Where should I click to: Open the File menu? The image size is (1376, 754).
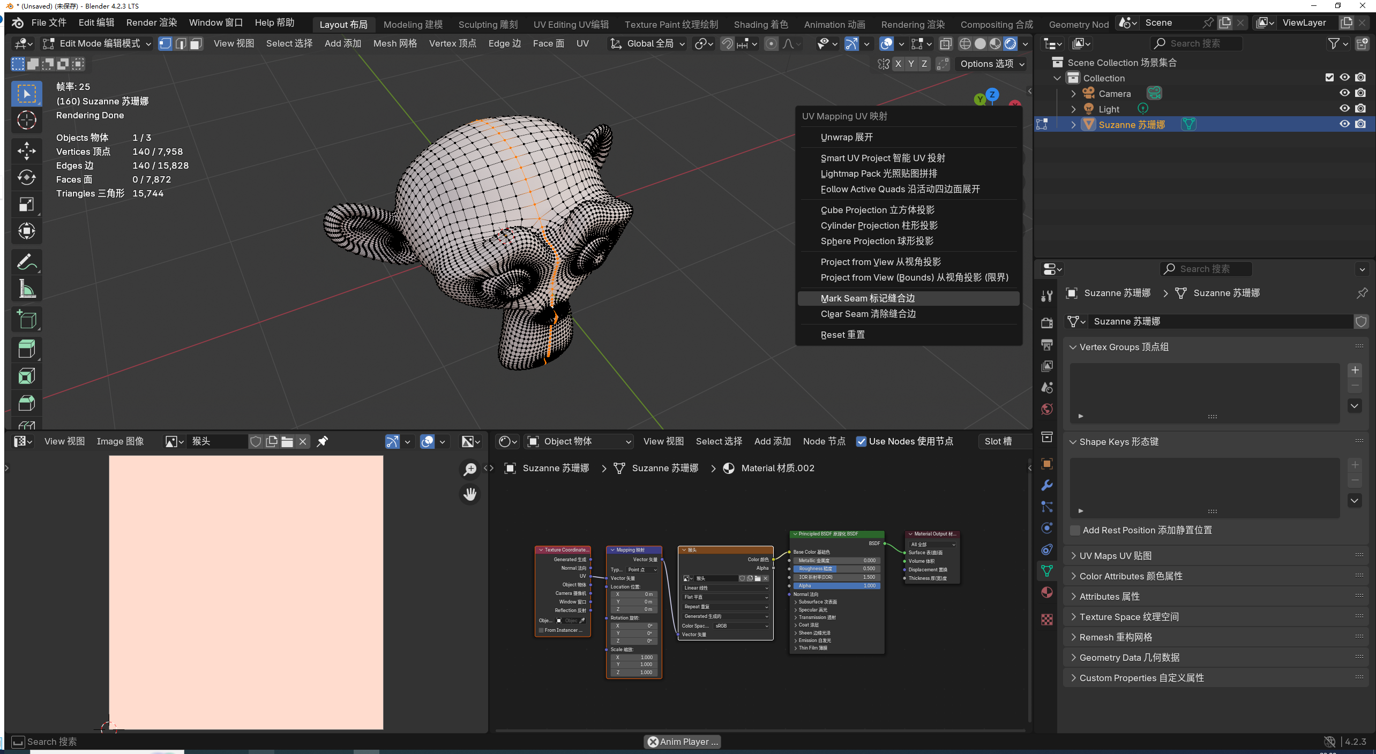click(49, 22)
